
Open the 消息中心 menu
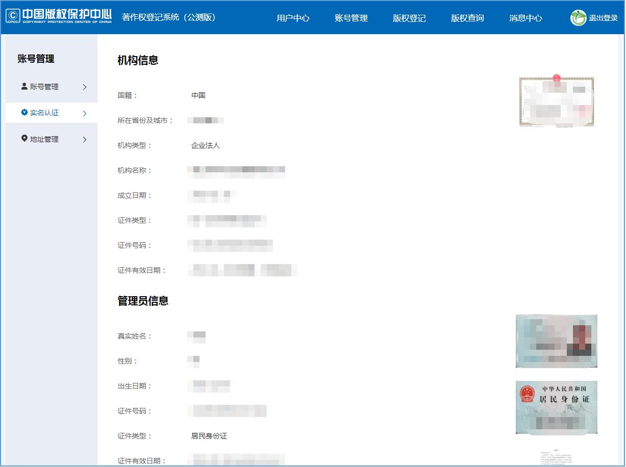click(525, 17)
